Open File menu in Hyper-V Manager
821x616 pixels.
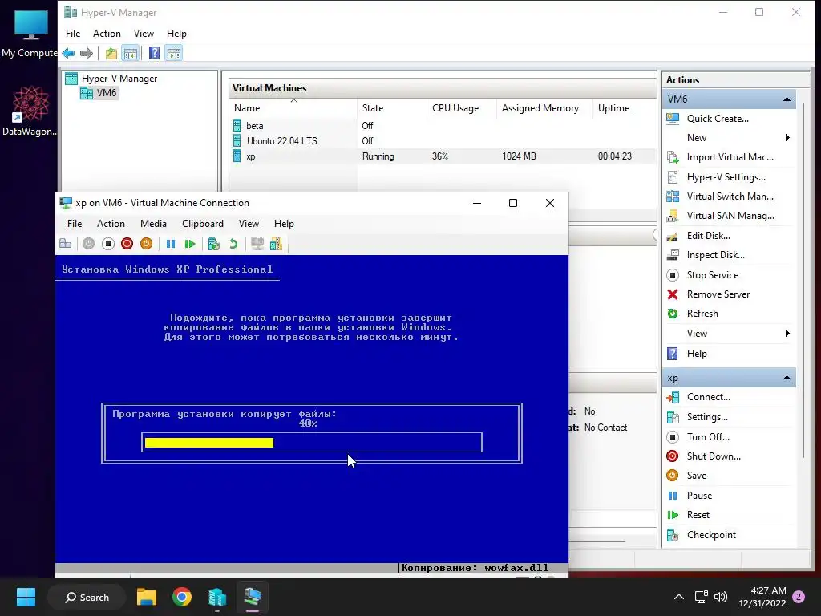click(x=73, y=34)
